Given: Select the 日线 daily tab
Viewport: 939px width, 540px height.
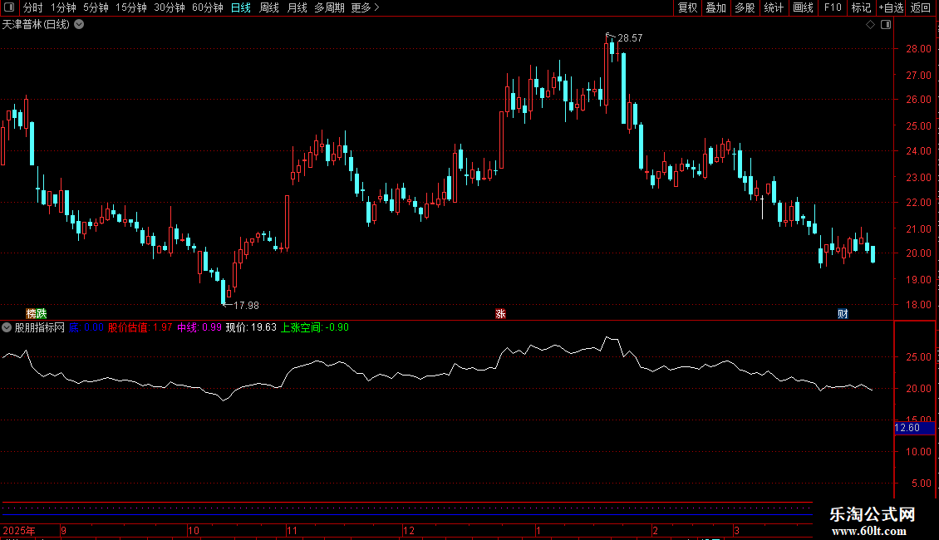Looking at the screenshot, I should [241, 7].
